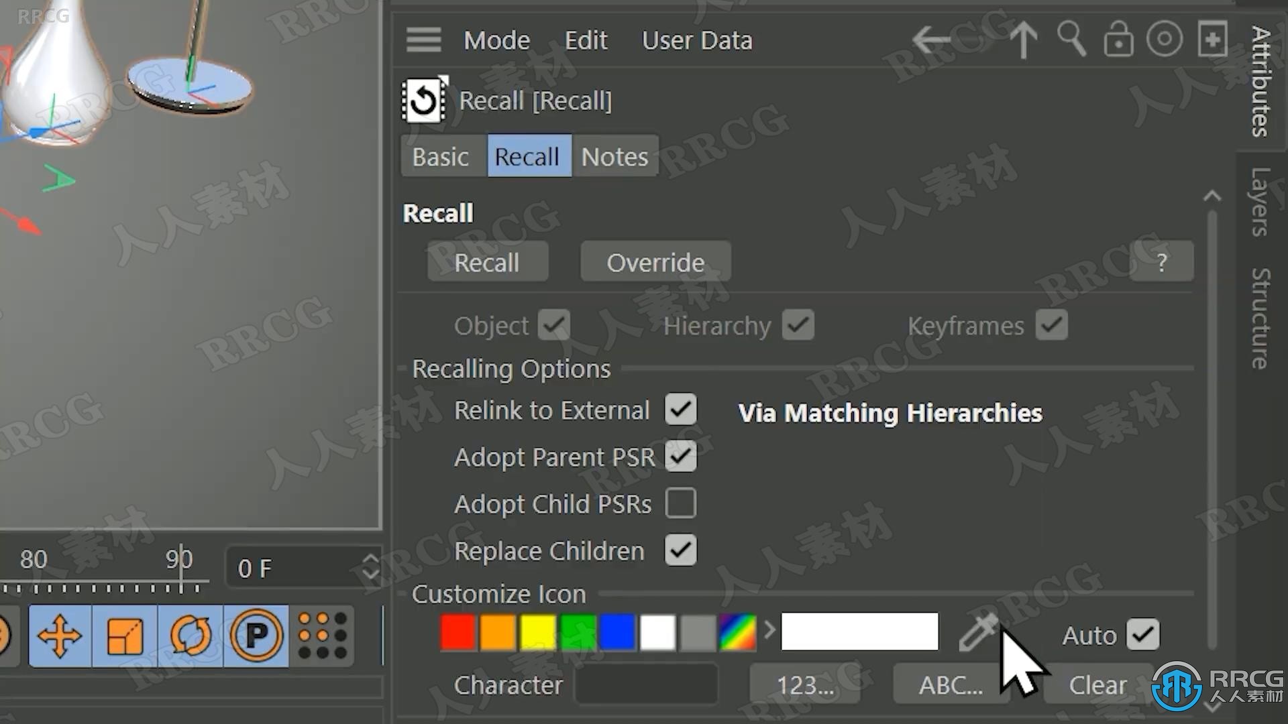The image size is (1288, 724).
Task: Click the Recall button
Action: pyautogui.click(x=486, y=261)
